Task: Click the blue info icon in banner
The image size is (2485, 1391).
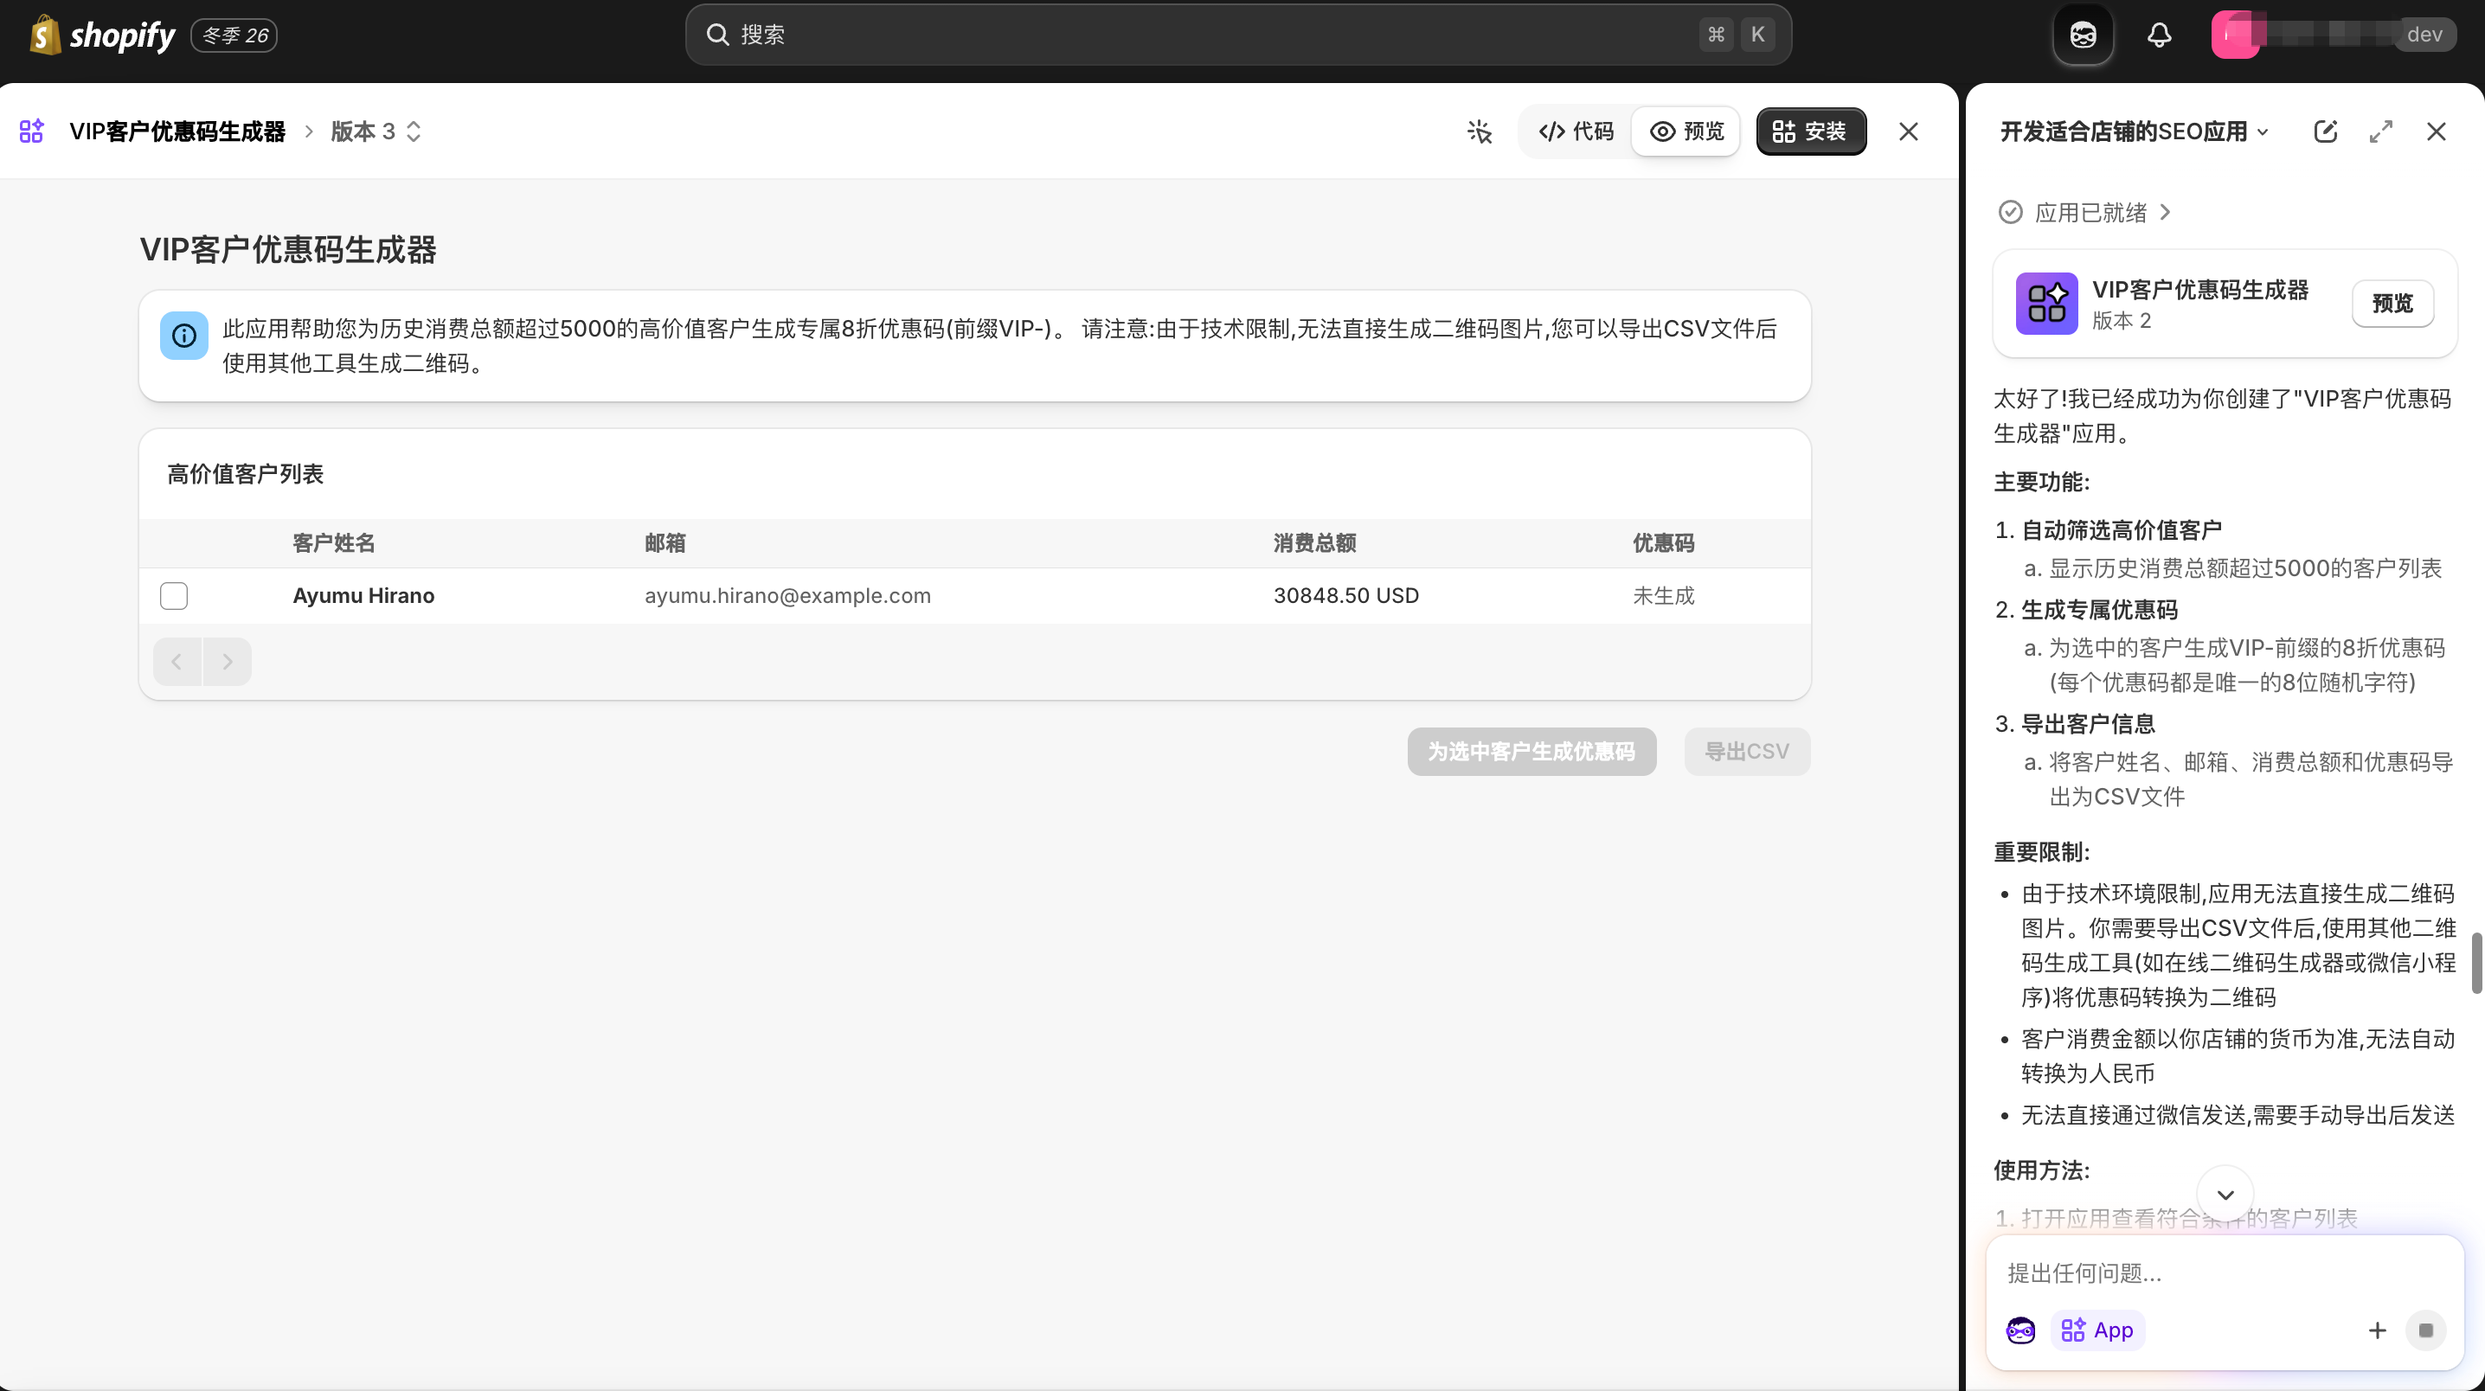Action: (x=183, y=336)
